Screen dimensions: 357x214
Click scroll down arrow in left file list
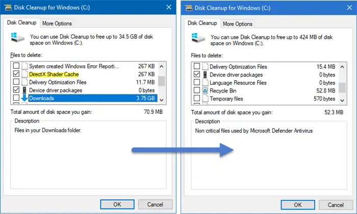(162, 100)
